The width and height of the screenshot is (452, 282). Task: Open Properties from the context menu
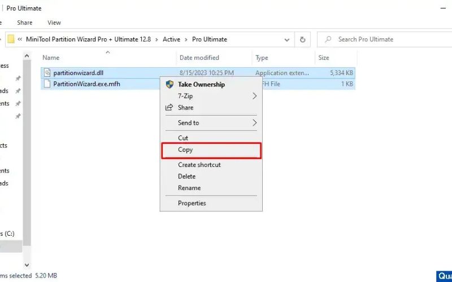211,203
